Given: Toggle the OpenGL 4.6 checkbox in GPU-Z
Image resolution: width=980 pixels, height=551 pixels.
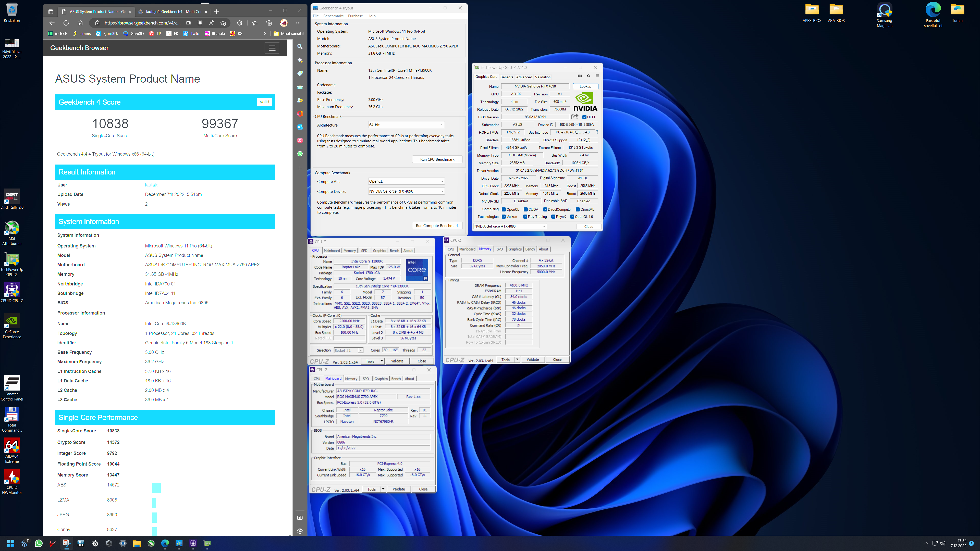Looking at the screenshot, I should tap(572, 217).
